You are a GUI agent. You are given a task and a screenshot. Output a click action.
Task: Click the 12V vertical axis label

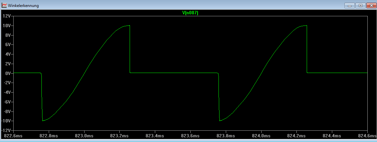(7, 16)
